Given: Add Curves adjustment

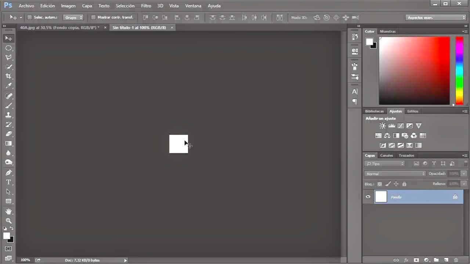Looking at the screenshot, I should tap(401, 126).
